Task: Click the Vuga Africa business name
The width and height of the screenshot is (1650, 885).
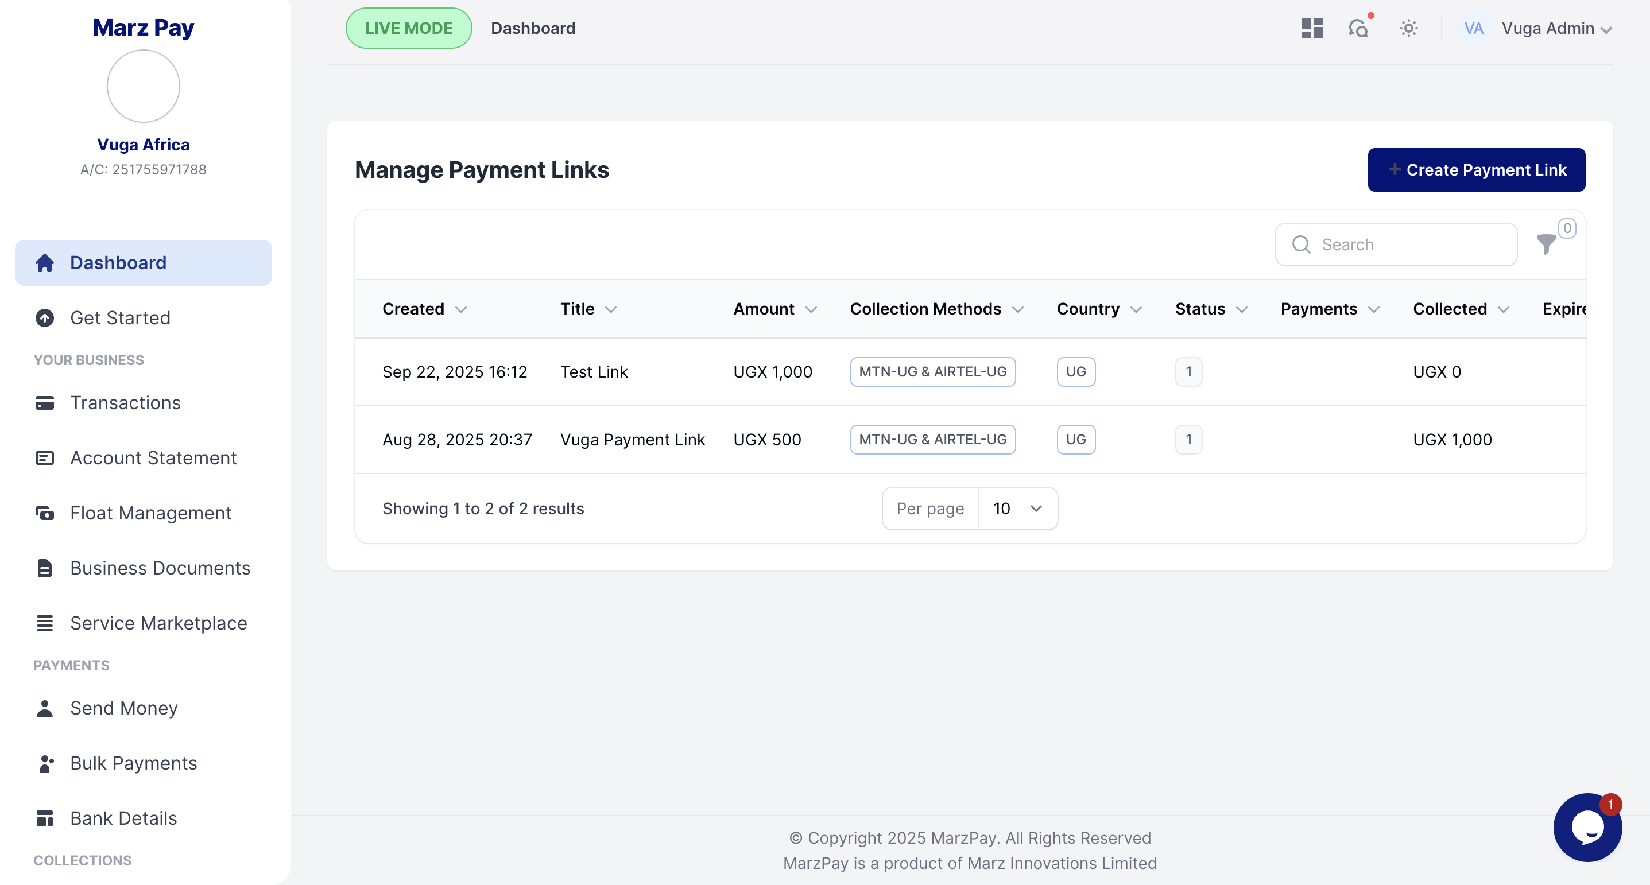Action: [x=144, y=145]
